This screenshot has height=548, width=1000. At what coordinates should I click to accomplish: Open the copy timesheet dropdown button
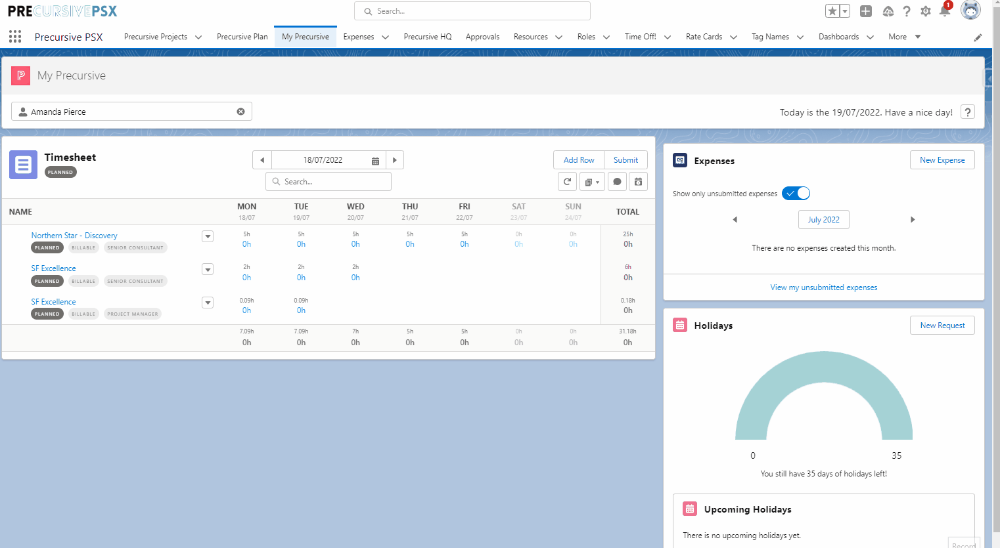(x=592, y=182)
